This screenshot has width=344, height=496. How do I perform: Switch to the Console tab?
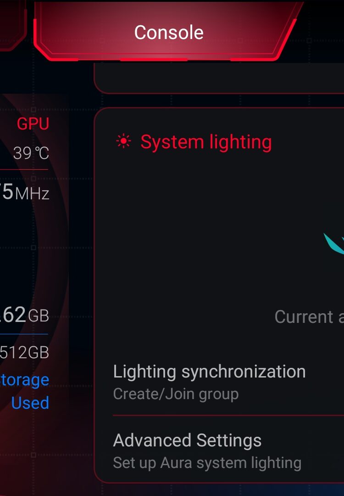169,32
